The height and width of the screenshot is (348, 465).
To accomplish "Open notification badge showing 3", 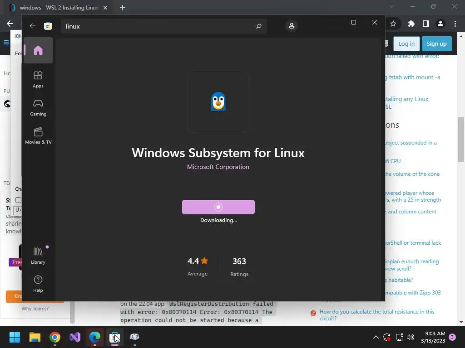I will click(452, 337).
